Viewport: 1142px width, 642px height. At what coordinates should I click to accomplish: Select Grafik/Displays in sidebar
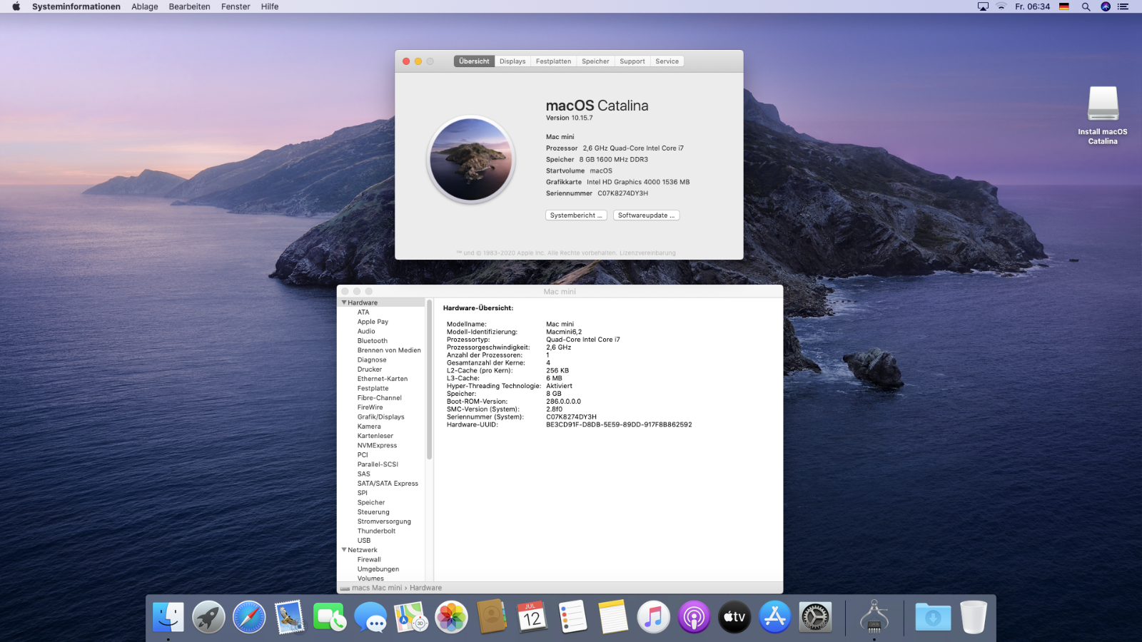[380, 417]
